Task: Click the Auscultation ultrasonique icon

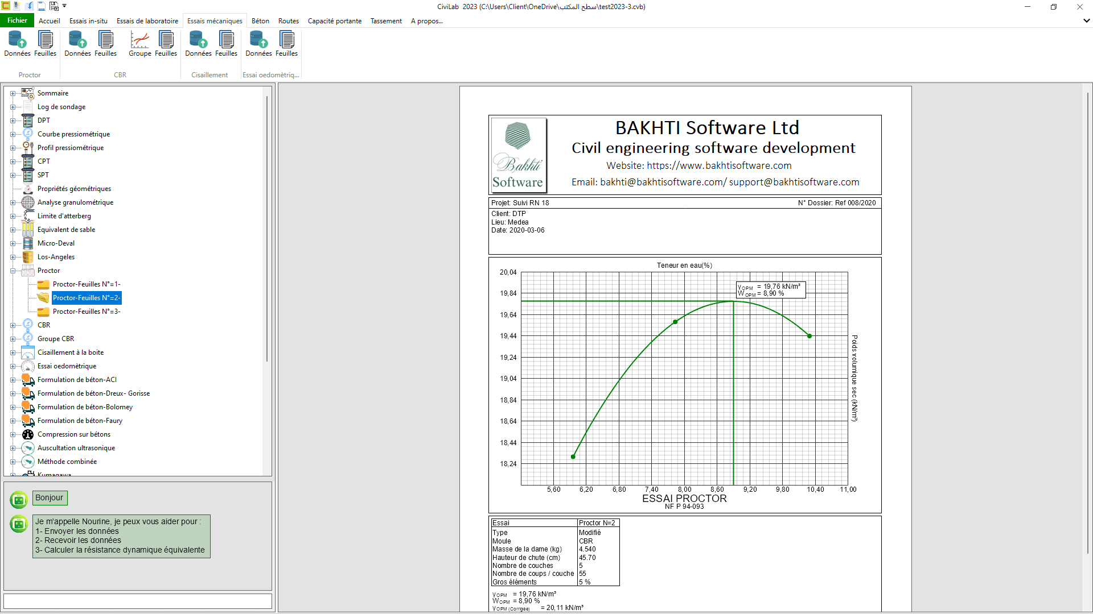Action: click(x=28, y=447)
